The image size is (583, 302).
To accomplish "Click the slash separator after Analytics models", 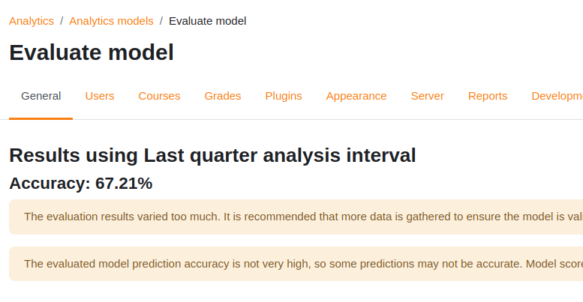I will [161, 21].
